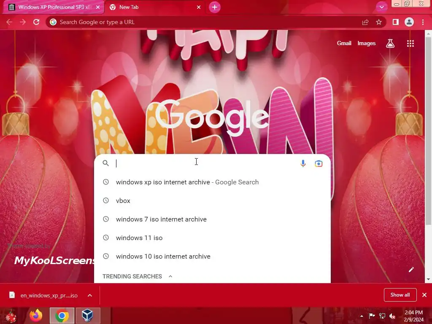Go forward using the forward arrow
This screenshot has width=432, height=324.
(x=23, y=22)
